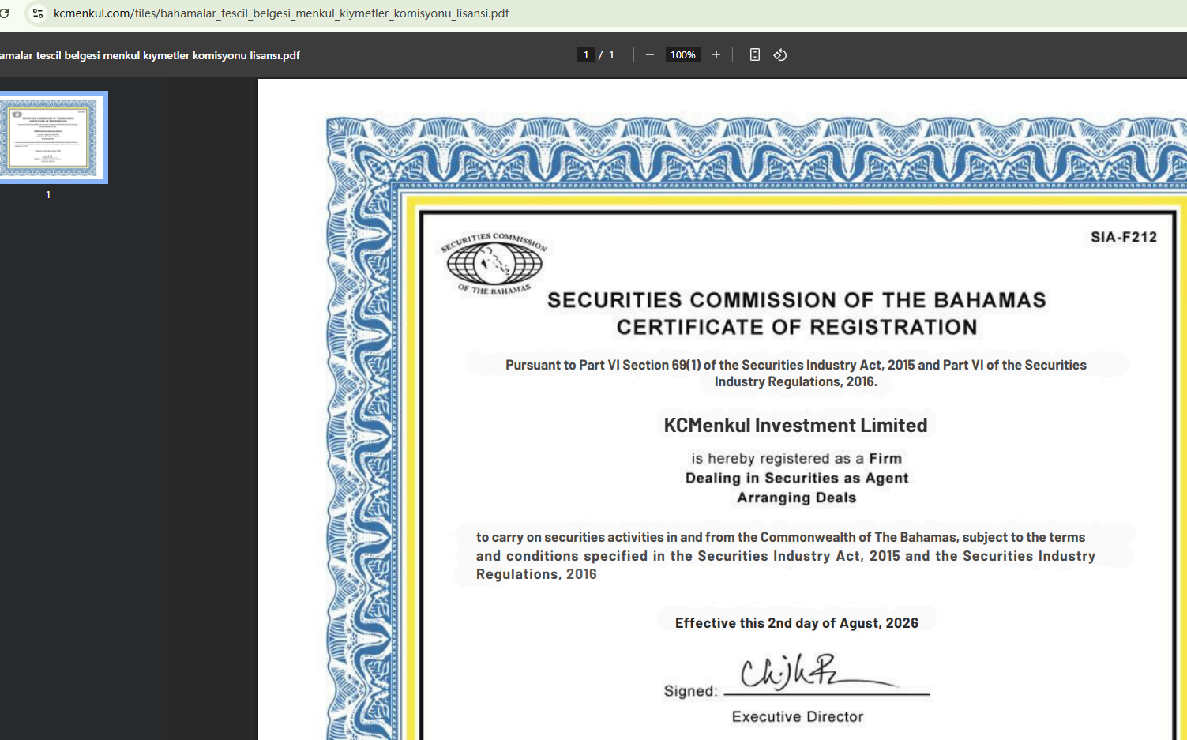Click the PDF file name in toolbar

[150, 55]
